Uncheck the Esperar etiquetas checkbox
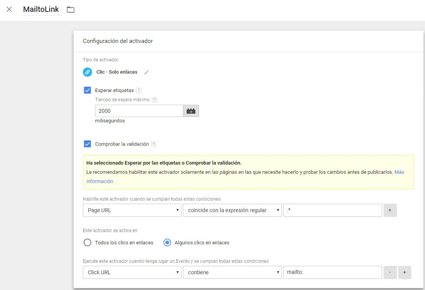425x290 pixels. [87, 91]
